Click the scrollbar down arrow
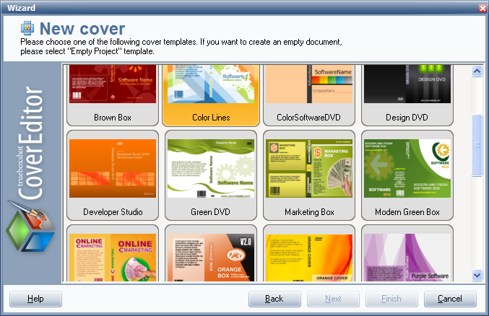The image size is (489, 316). (x=477, y=275)
